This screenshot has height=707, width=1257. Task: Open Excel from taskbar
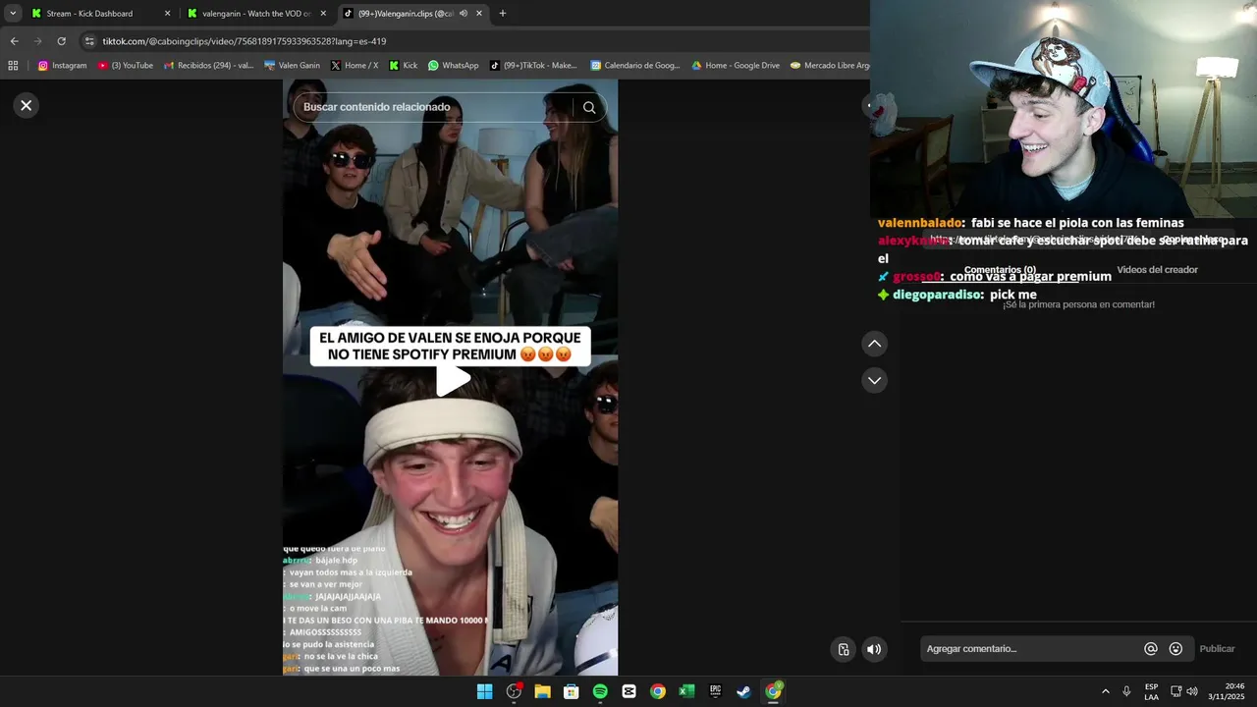[x=686, y=691]
